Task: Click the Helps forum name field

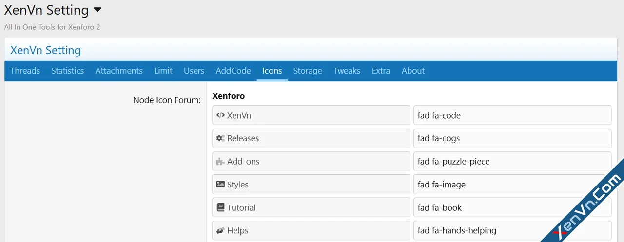Action: [x=311, y=231]
